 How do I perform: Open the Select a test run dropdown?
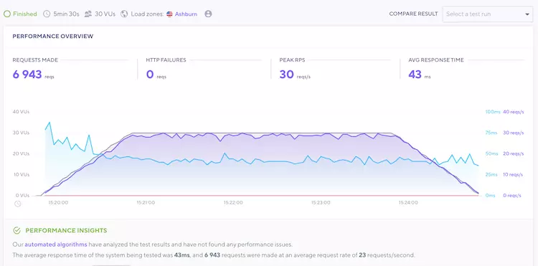point(488,14)
